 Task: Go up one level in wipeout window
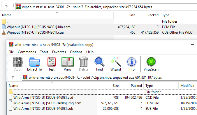coord(6,6)
